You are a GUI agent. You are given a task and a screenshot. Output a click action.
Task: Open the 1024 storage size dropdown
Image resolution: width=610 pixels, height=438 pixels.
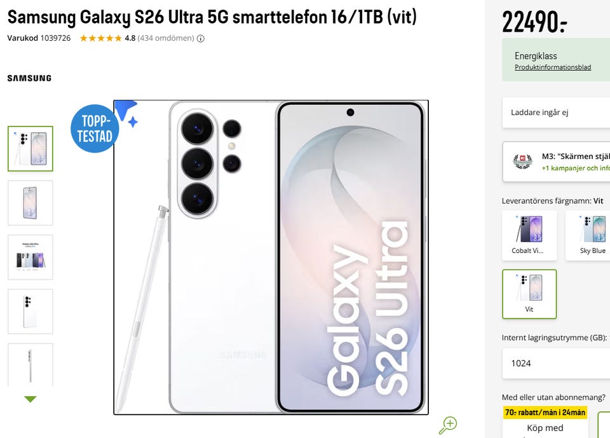[x=557, y=363]
